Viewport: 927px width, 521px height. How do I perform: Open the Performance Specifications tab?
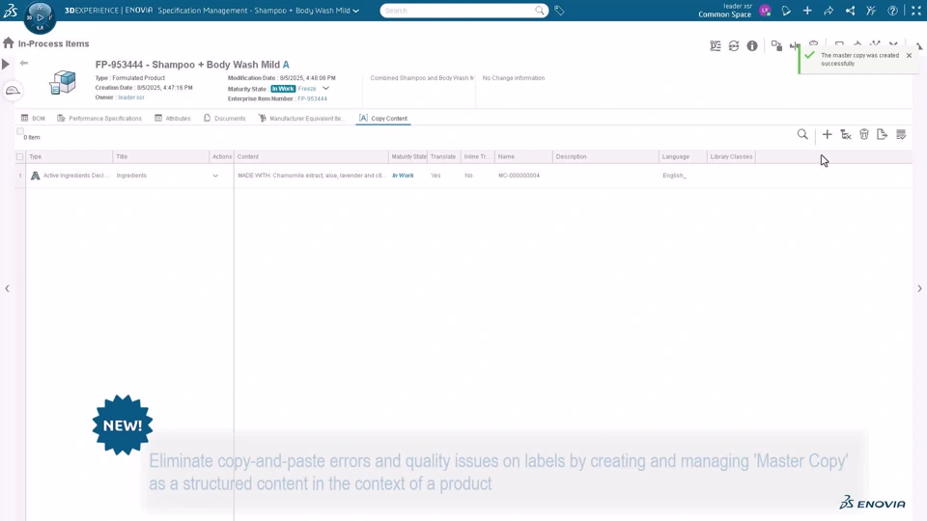point(99,118)
